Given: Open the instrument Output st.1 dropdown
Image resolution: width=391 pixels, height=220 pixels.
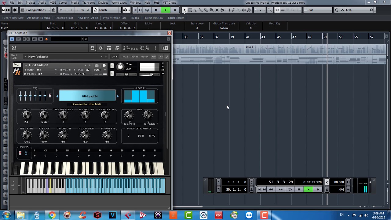Looking at the screenshot, I should [x=41, y=70].
